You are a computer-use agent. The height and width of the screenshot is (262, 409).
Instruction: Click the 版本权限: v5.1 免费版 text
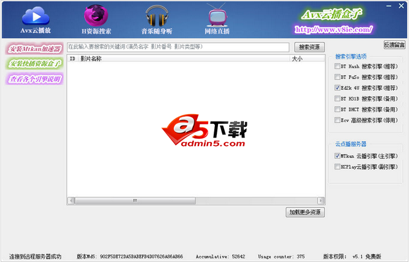[352, 256]
